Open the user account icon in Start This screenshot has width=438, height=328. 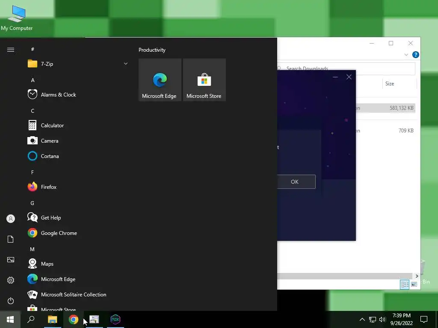11,219
